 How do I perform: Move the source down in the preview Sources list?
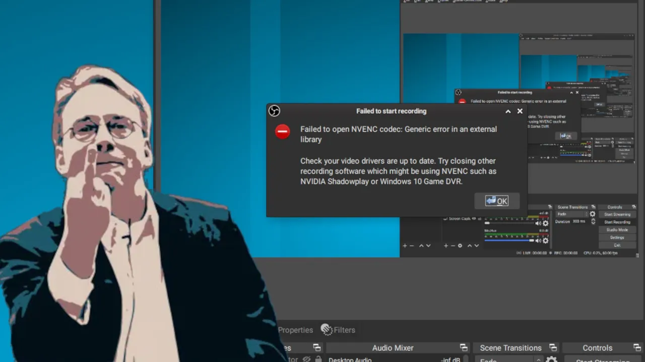point(477,246)
